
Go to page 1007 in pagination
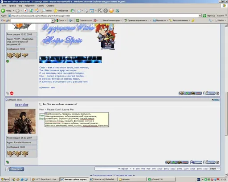206,169
